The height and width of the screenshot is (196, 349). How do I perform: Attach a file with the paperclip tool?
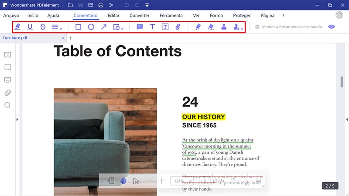(x=178, y=27)
